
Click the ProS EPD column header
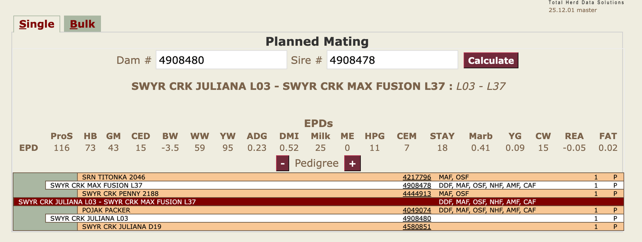[62, 136]
